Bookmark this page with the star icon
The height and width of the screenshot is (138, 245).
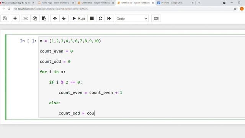(235, 9)
